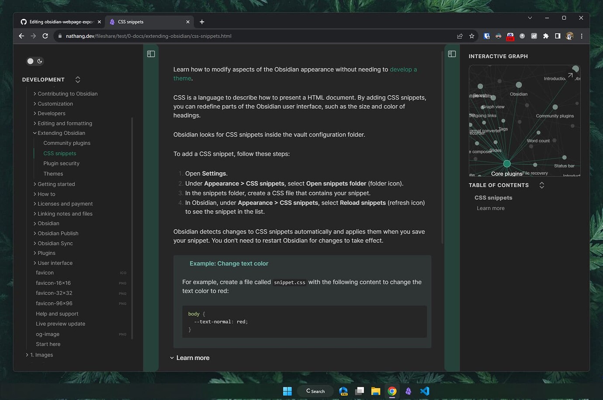Bookmark this page with the star icon
This screenshot has width=603, height=400.
click(x=472, y=36)
